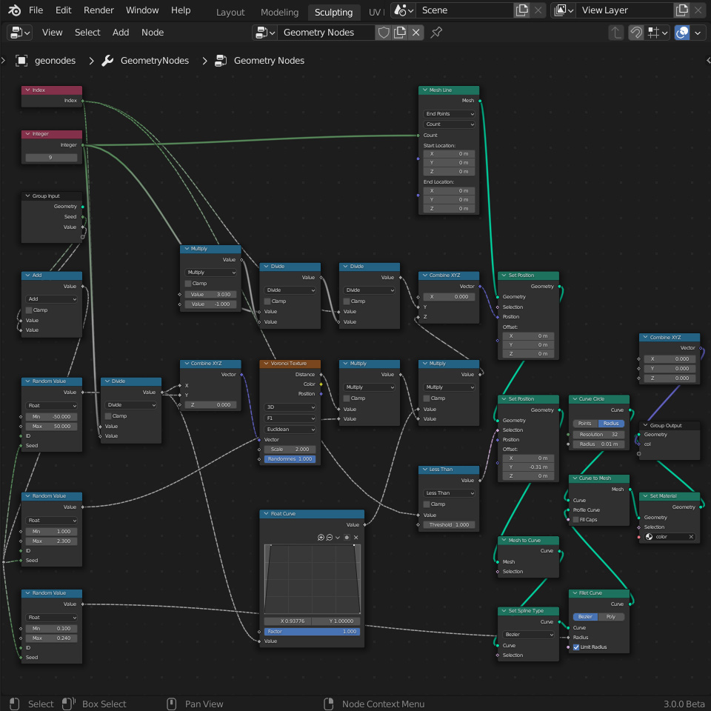Disable Limit Radius in Fillet Curve
Screen dimensions: 711x711
[x=576, y=647]
